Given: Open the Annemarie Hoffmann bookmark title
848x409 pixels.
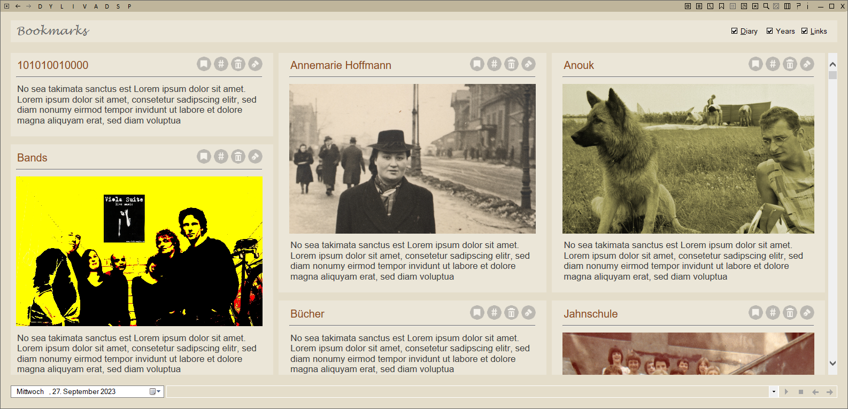Looking at the screenshot, I should [341, 65].
